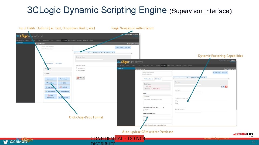Open Edit Objects tab in left portal

click(59, 63)
